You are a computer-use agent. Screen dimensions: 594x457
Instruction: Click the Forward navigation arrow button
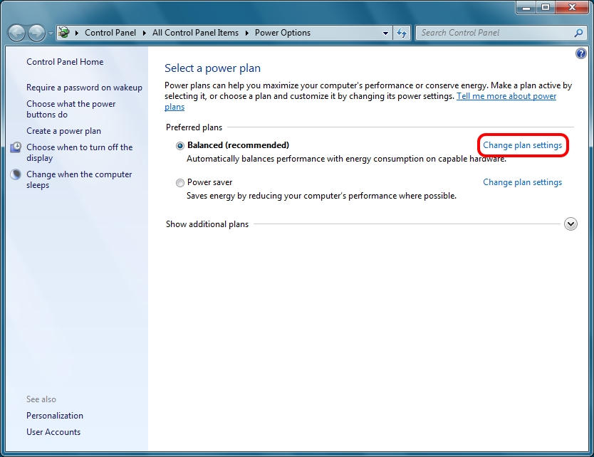click(37, 33)
